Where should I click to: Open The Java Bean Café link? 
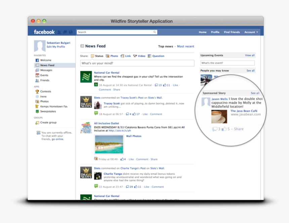(x=244, y=111)
